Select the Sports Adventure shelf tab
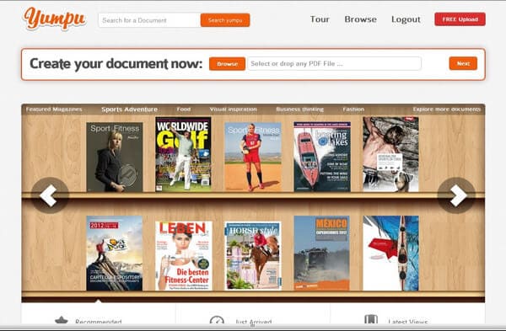506x331 pixels. click(x=129, y=109)
